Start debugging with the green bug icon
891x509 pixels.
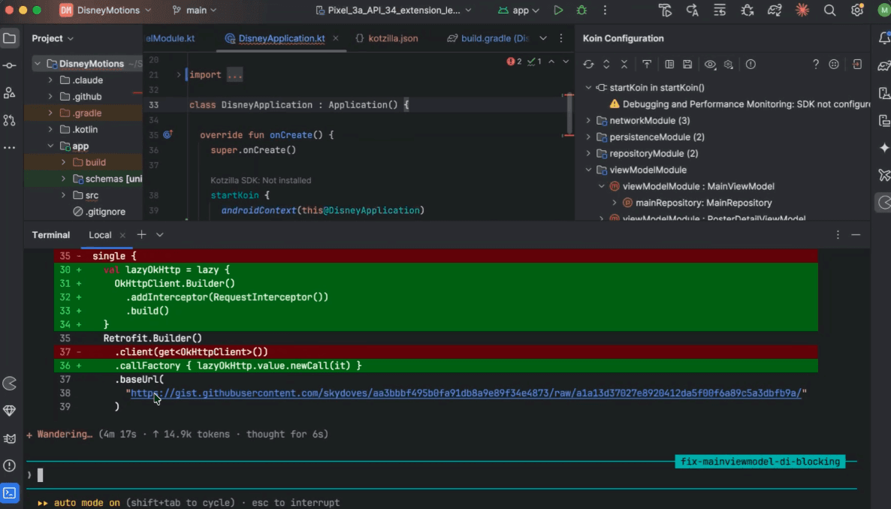click(581, 11)
